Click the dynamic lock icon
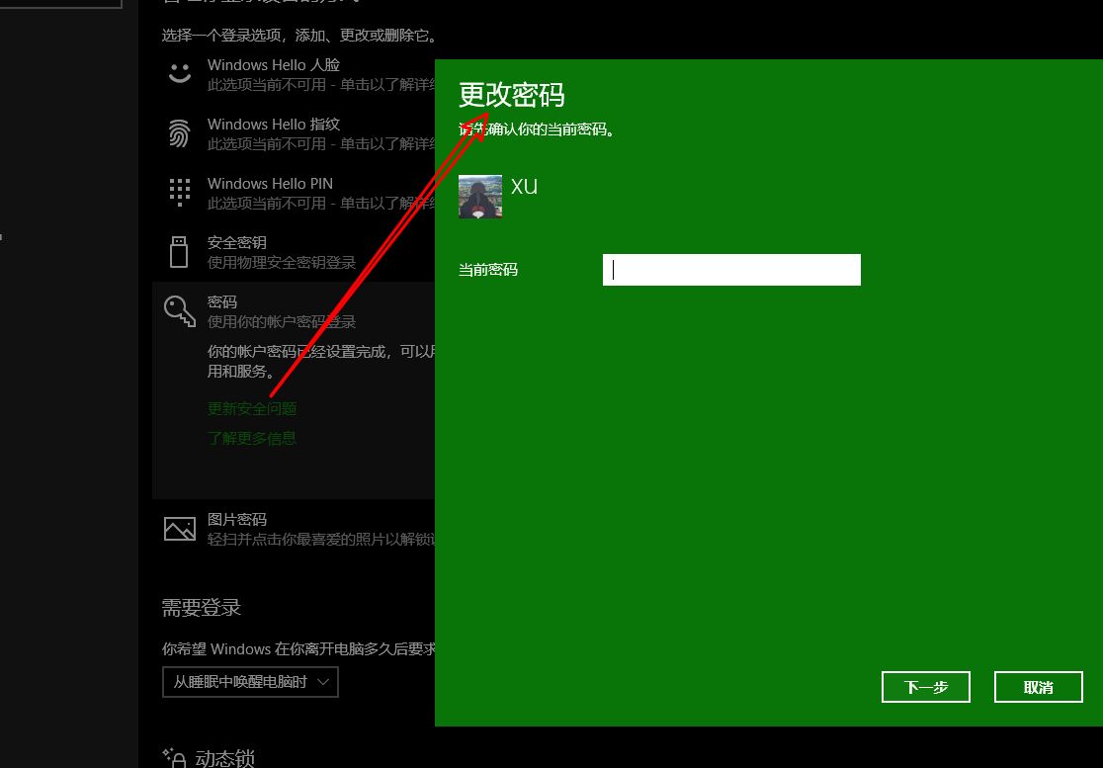 click(x=174, y=757)
